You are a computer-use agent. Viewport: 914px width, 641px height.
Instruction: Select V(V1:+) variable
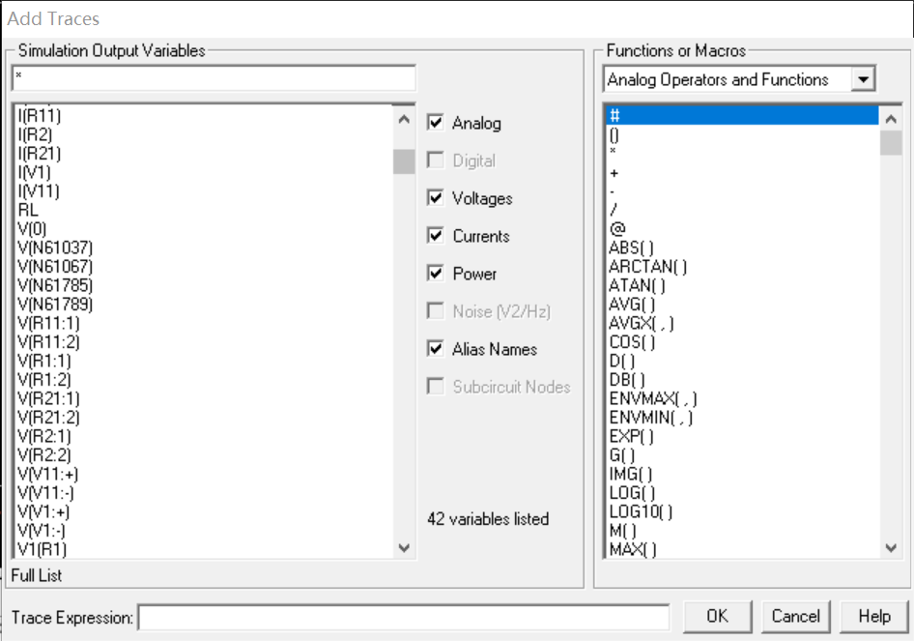(x=43, y=512)
